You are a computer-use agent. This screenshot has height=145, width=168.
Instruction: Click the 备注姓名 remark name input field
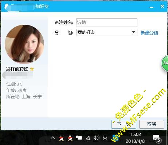(x=107, y=23)
